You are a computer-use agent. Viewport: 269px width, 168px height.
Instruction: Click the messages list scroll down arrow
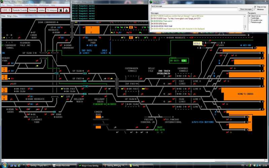245,29
